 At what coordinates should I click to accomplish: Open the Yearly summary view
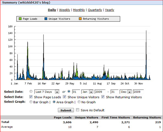click(x=110, y=10)
